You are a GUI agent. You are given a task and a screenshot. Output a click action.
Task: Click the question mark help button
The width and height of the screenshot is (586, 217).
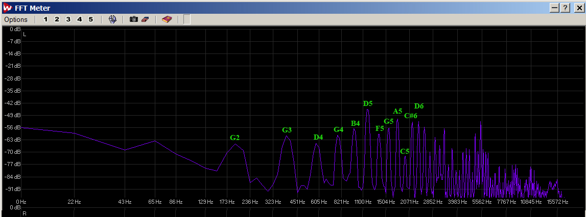pos(566,8)
